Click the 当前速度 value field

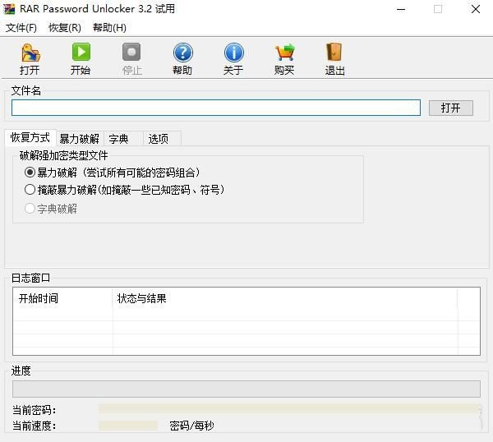[128, 426]
